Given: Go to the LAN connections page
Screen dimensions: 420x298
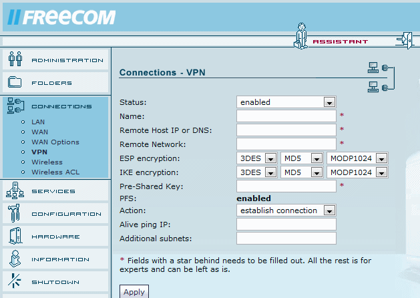Looking at the screenshot, I should point(38,122).
